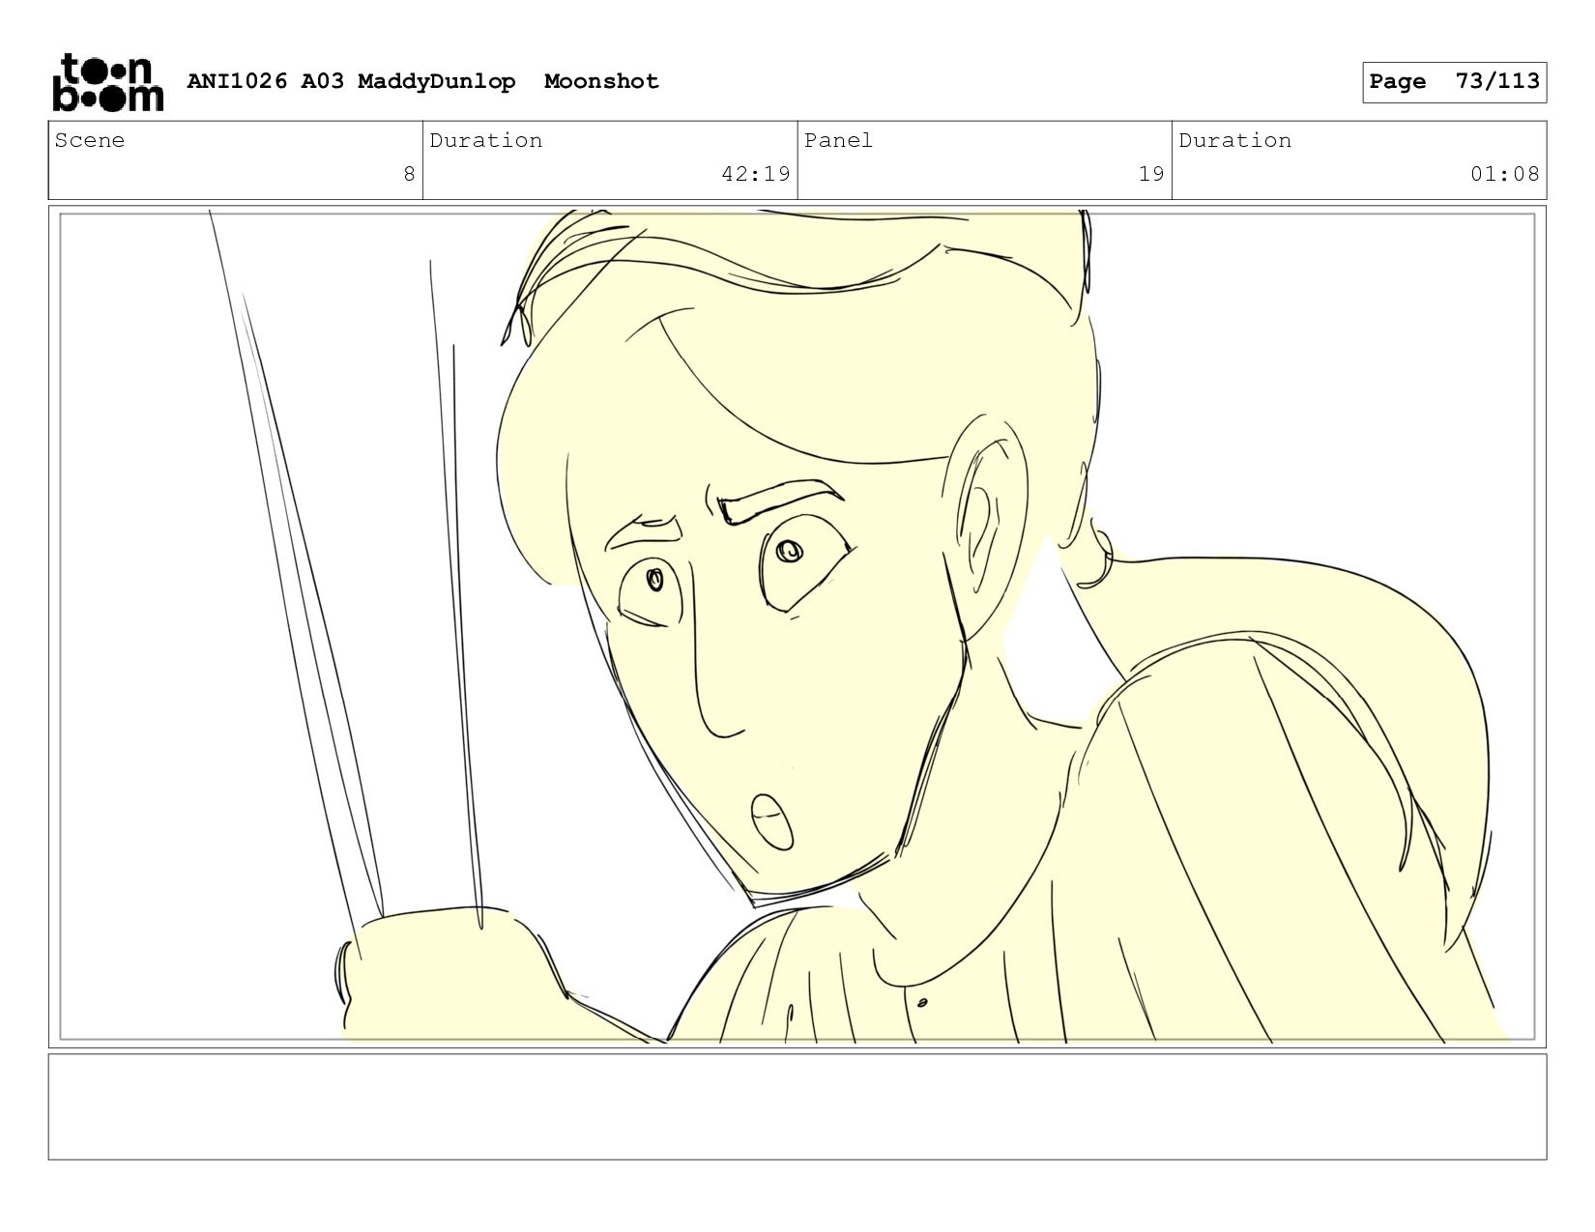Select the panel number value '19'
This screenshot has width=1595, height=1232.
[x=1151, y=174]
